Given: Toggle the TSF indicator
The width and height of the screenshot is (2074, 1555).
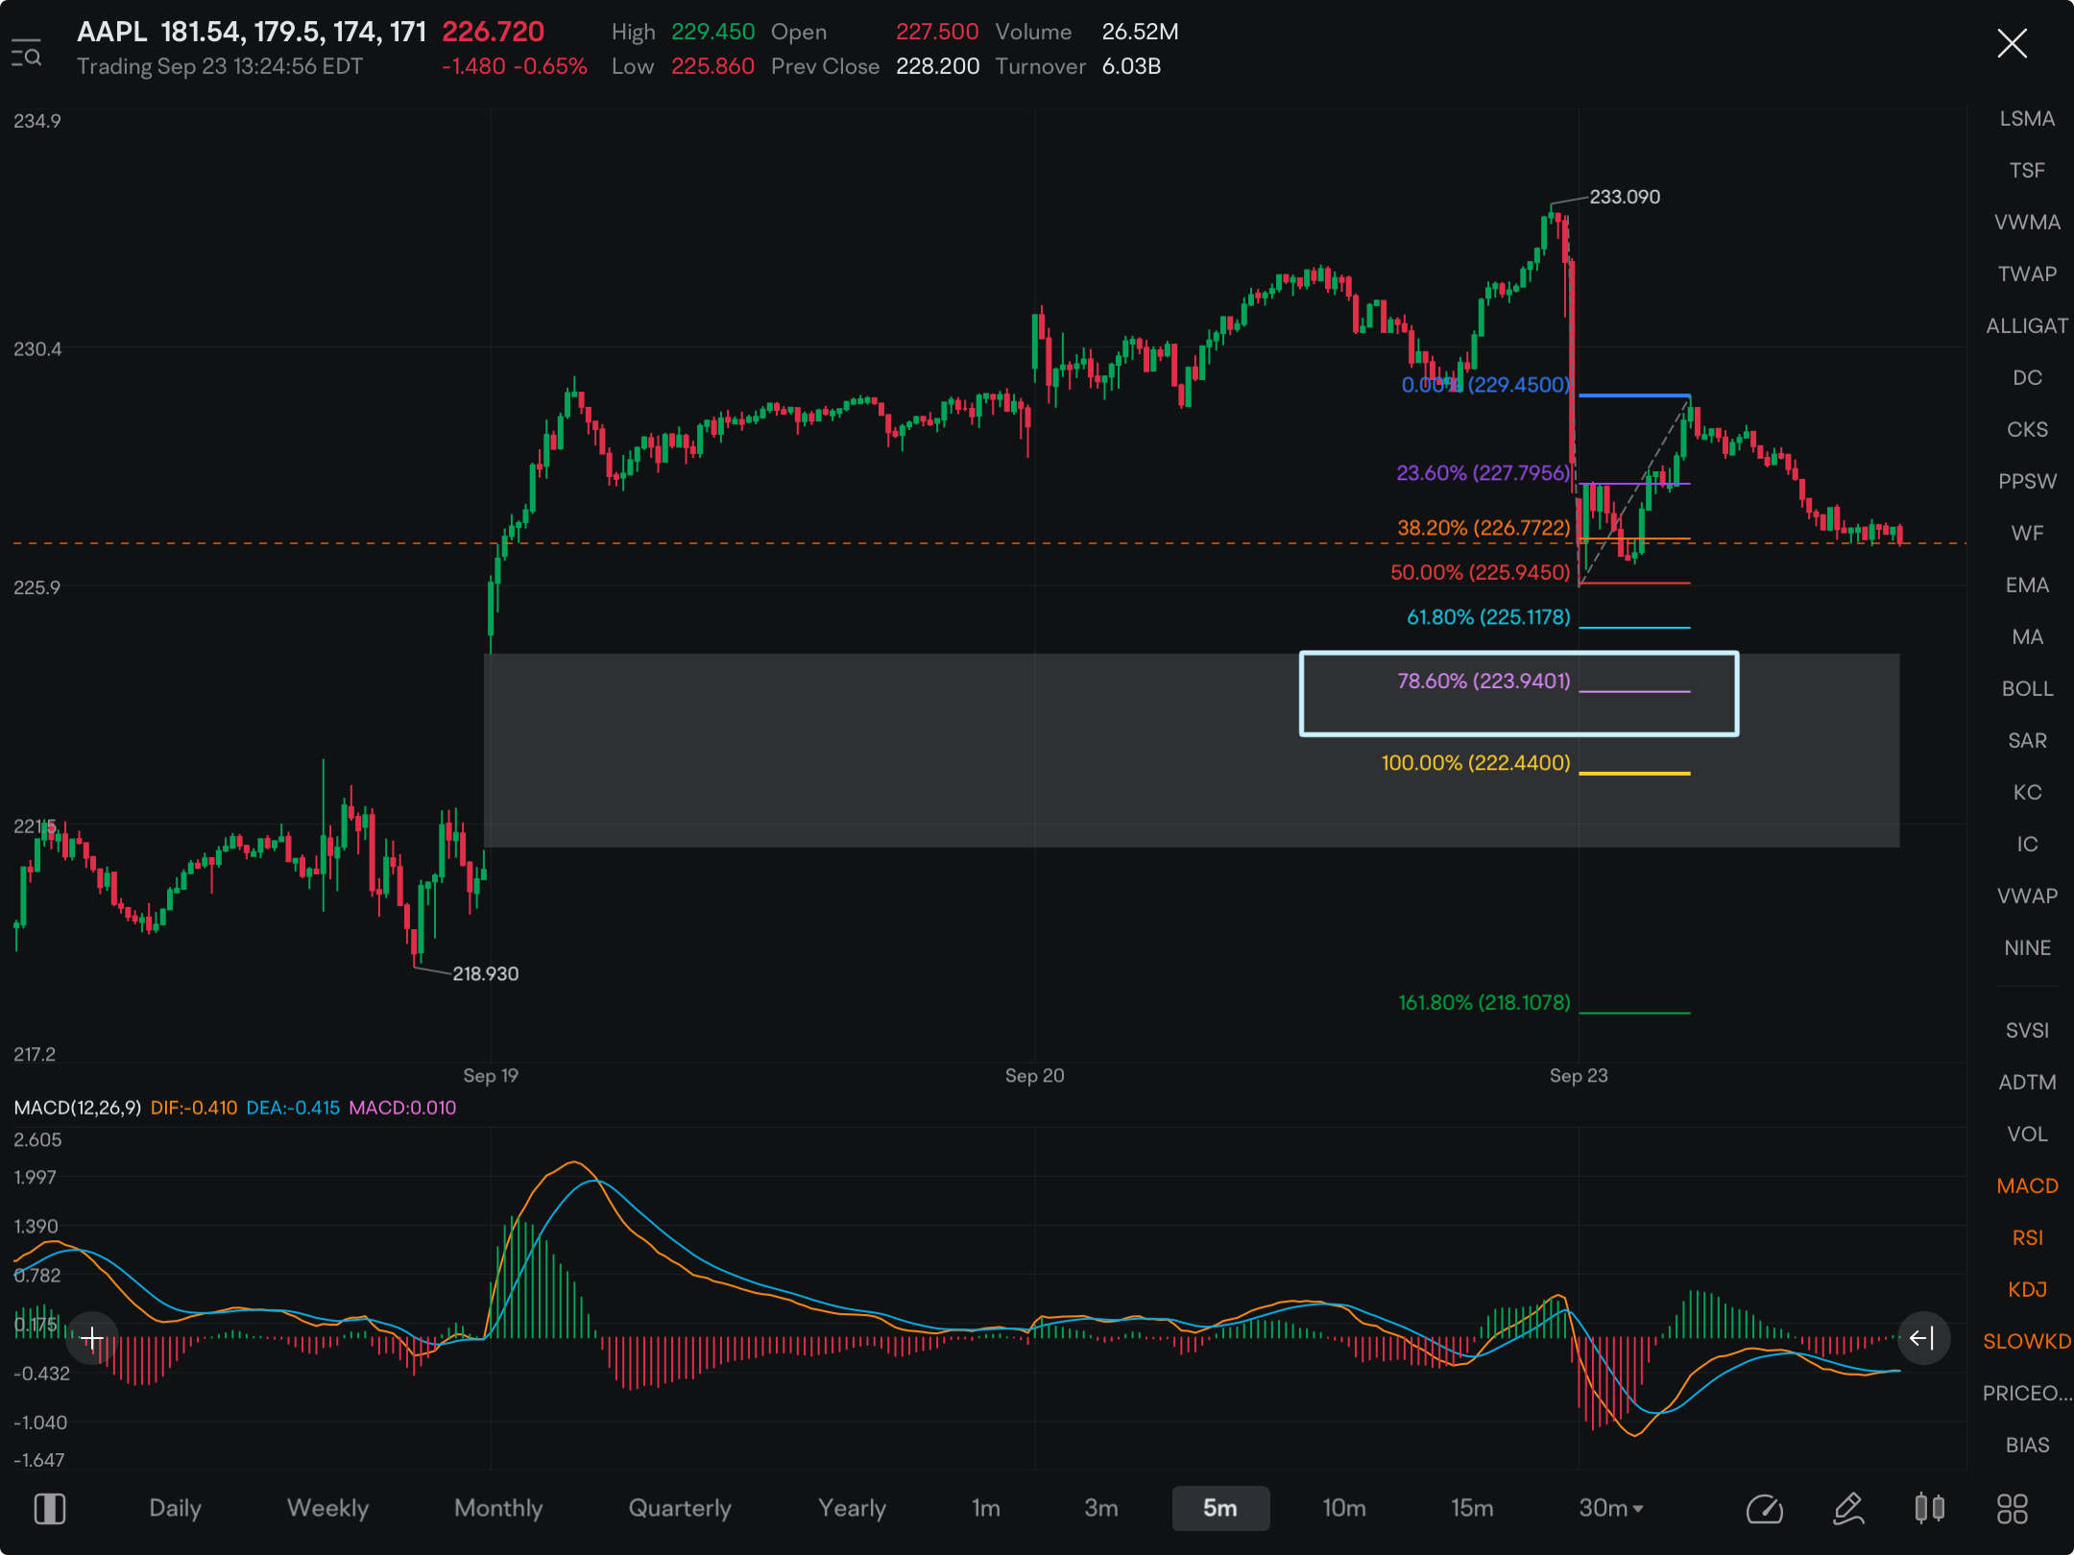Looking at the screenshot, I should click(2027, 170).
